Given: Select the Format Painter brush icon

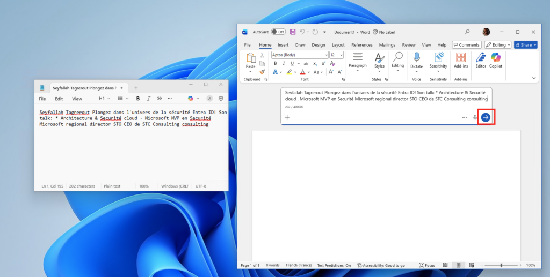Looking at the screenshot, I should coord(262,72).
